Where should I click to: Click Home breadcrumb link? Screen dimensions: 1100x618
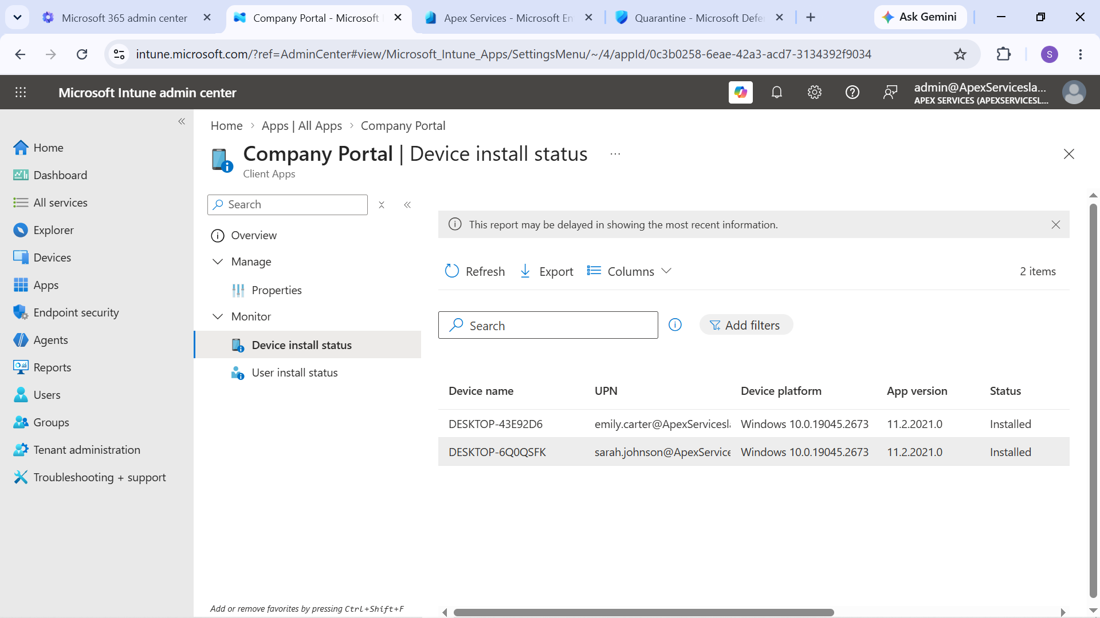tap(226, 126)
